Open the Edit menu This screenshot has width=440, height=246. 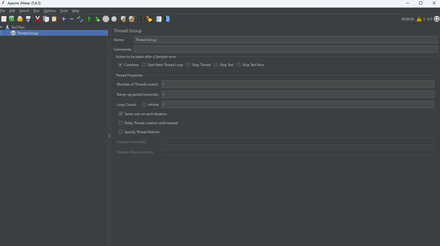(x=12, y=11)
